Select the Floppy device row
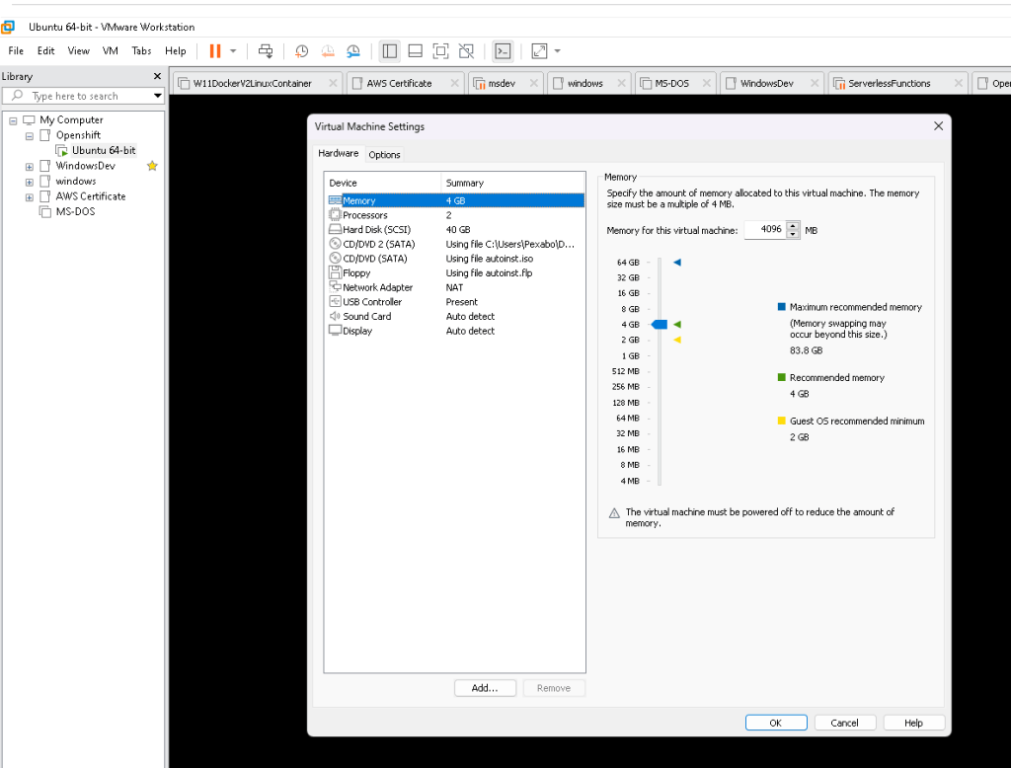 pos(456,272)
